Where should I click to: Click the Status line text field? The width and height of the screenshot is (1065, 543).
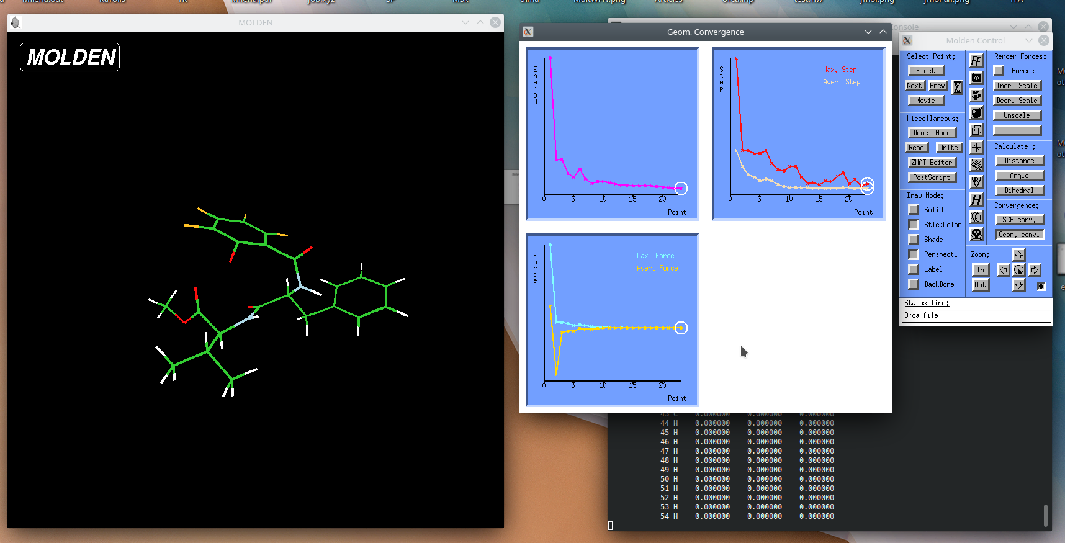[976, 316]
